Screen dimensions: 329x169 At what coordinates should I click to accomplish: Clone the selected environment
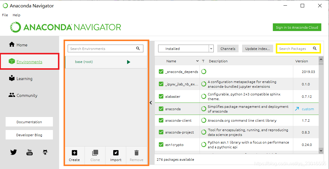click(95, 156)
